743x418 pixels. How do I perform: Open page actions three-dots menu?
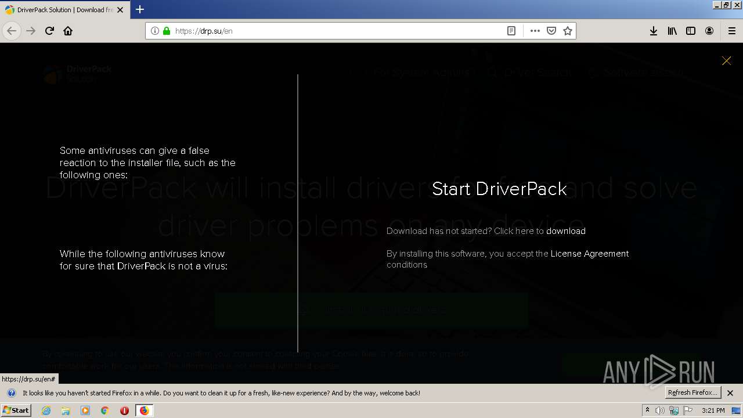click(x=535, y=31)
